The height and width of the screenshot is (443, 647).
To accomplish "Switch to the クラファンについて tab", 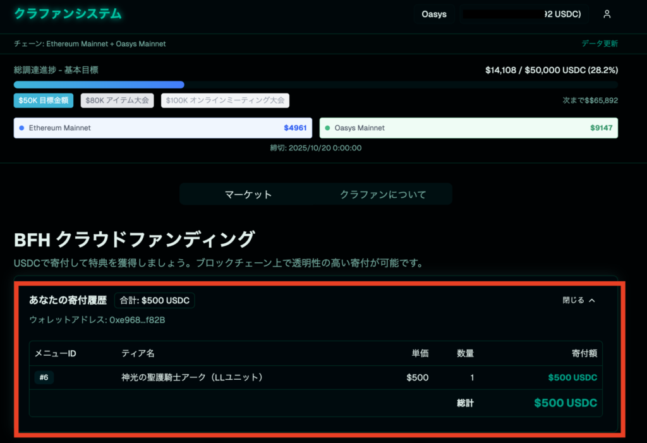I will click(x=383, y=195).
